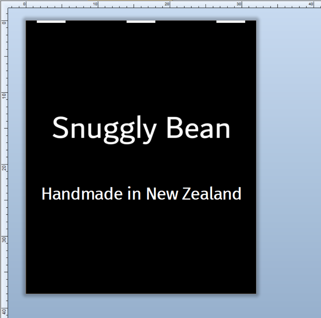Click empty blue workspace right of the label

tap(288, 155)
